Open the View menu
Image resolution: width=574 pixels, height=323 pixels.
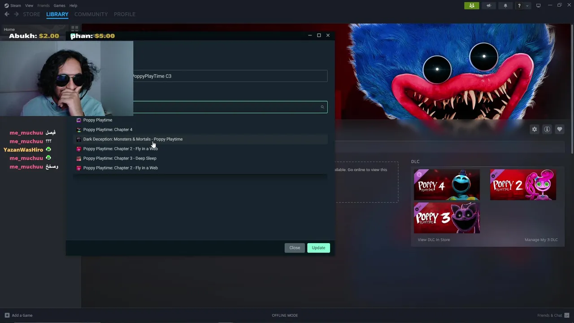coord(29,5)
